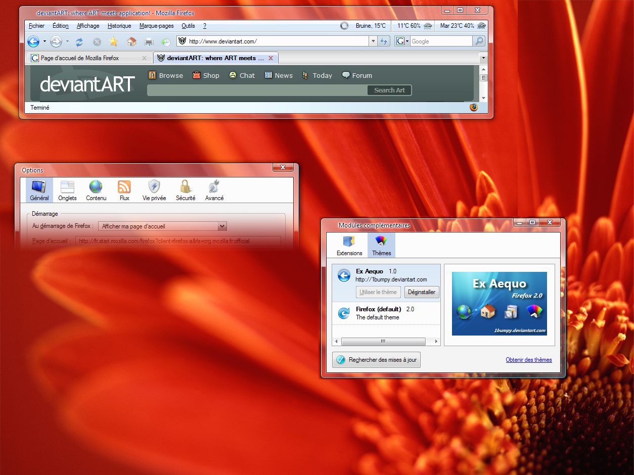This screenshot has width=634, height=475.
Task: Open bookmarks via the star icon
Action: [114, 41]
